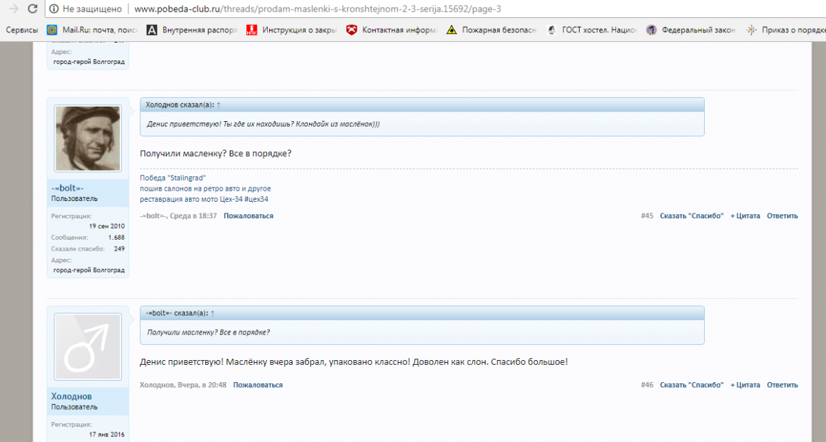
Task: Open 'Приказ о порядке' bookmark
Action: [785, 30]
